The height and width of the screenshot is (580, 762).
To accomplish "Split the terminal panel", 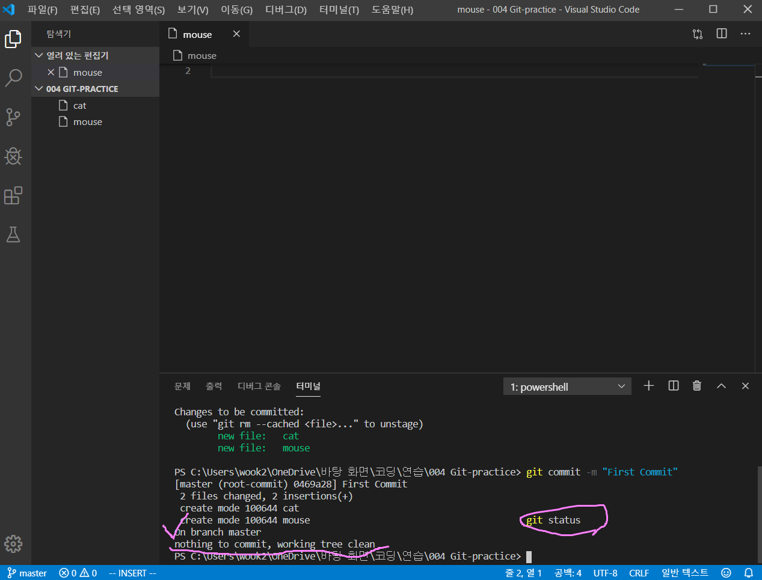I will click(x=674, y=386).
